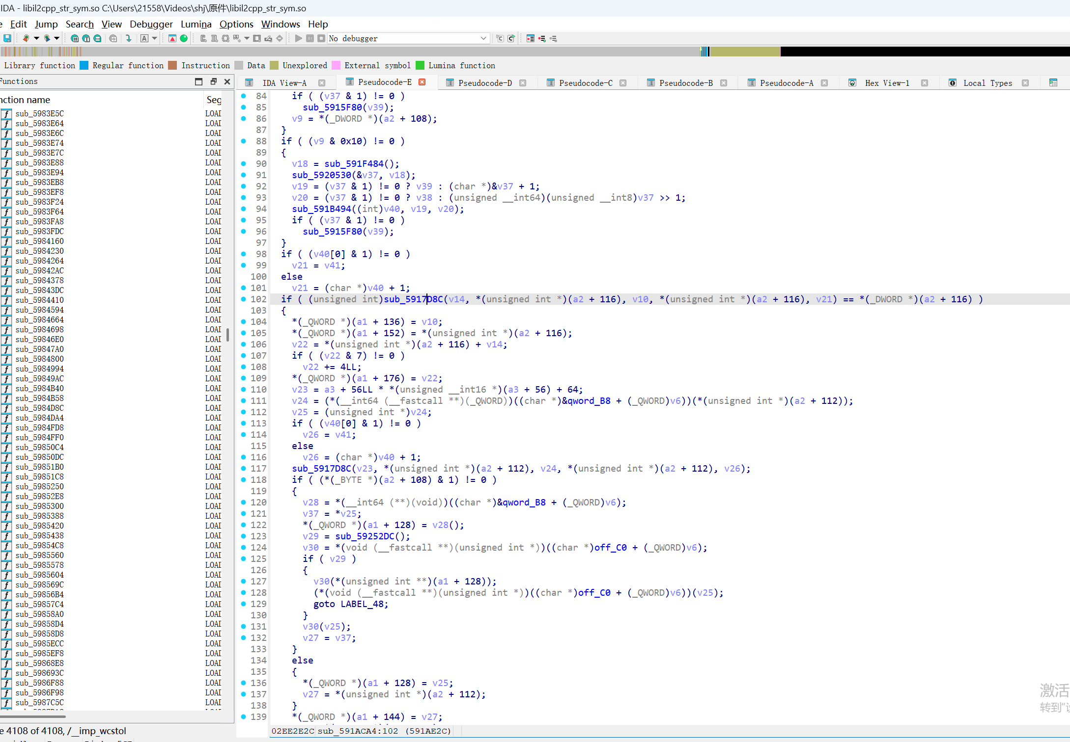Switch to the Hex View-1 tab
This screenshot has height=742, width=1070.
tap(886, 83)
